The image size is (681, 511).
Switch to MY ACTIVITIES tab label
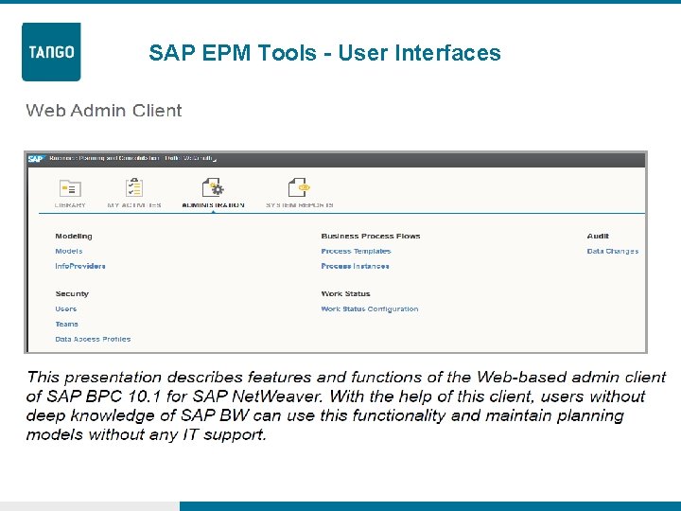pos(134,205)
